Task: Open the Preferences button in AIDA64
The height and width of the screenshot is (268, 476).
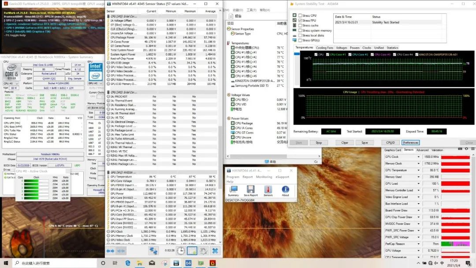Action: coord(410,142)
